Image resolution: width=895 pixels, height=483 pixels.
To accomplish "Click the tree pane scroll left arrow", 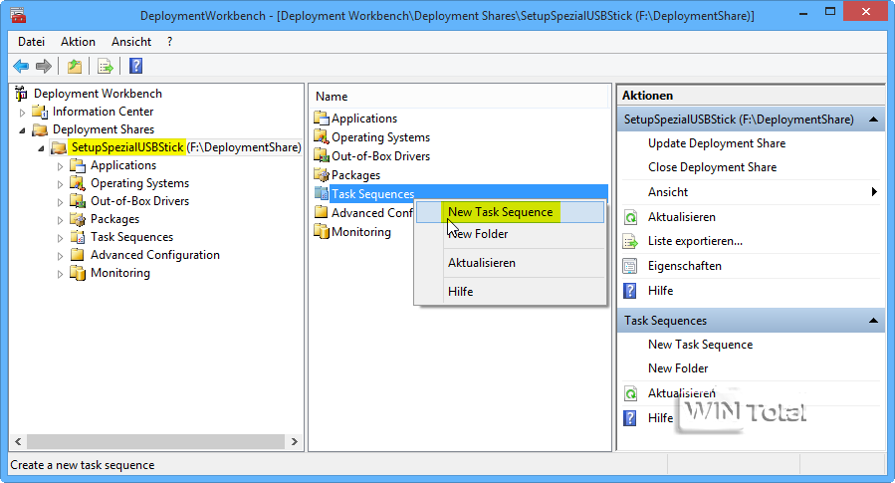I will tap(18, 441).
